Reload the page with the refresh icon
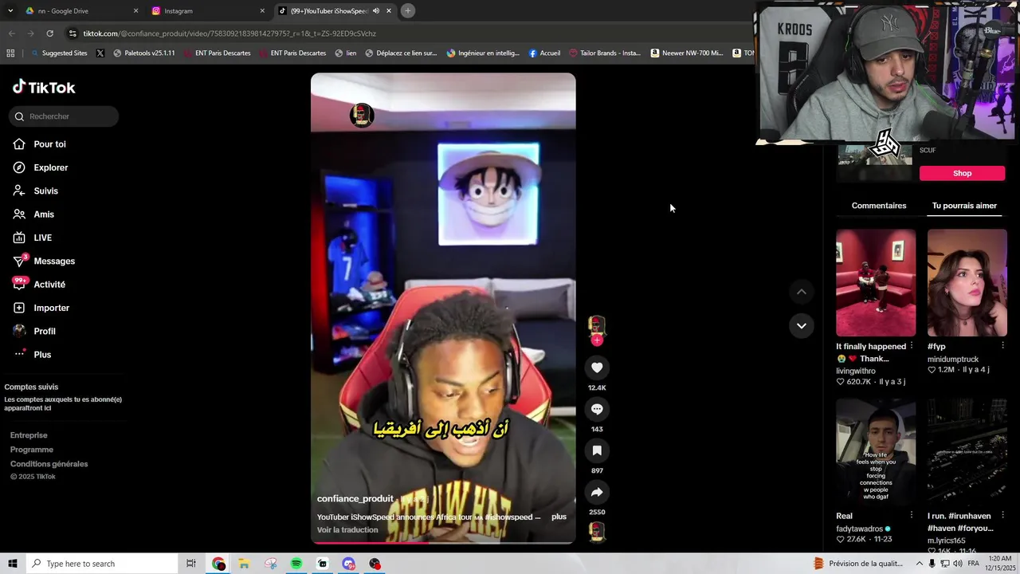This screenshot has width=1020, height=574. point(49,33)
